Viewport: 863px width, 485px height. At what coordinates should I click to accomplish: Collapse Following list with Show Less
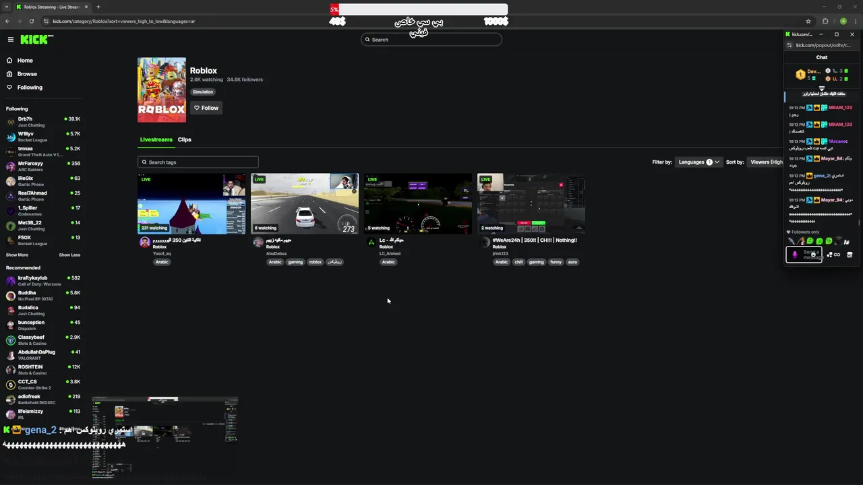[69, 255]
